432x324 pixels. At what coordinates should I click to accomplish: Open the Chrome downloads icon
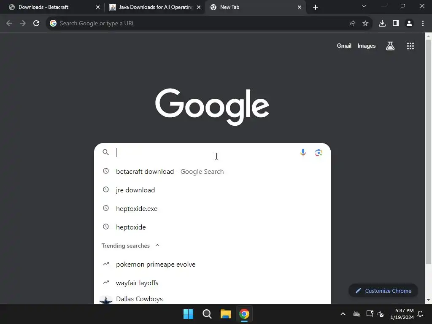[382, 24]
